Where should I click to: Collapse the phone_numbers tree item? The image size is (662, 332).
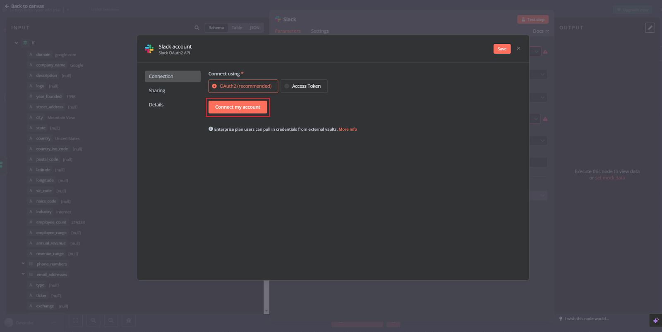point(23,264)
